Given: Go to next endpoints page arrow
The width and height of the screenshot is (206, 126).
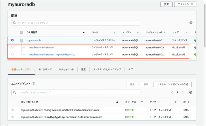Looking at the screenshot, I should [x=183, y=92].
